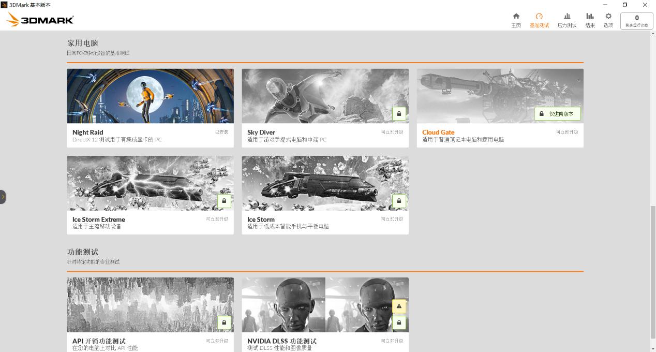Click 可立即升级 on Cloud Gate card
This screenshot has height=352, width=656.
coord(567,132)
